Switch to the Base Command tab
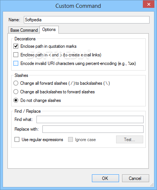The height and width of the screenshot is (190, 157). coord(24,30)
